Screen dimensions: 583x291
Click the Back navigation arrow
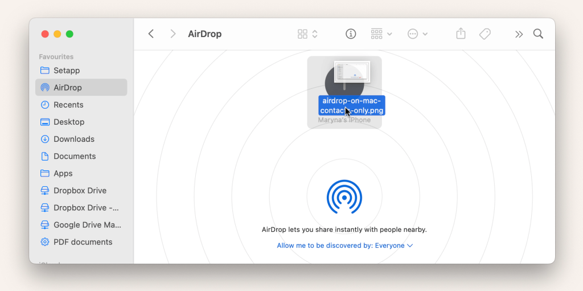tap(151, 34)
